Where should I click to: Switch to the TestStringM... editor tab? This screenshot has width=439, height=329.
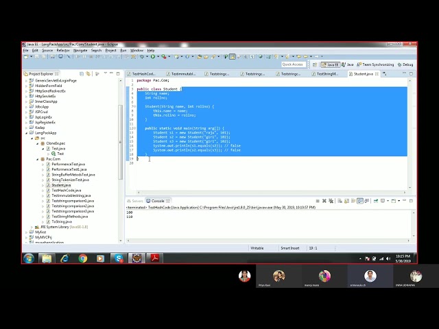(x=325, y=74)
